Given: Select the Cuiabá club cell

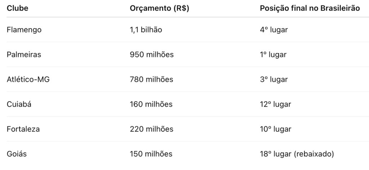Looking at the screenshot, I should [19, 104].
